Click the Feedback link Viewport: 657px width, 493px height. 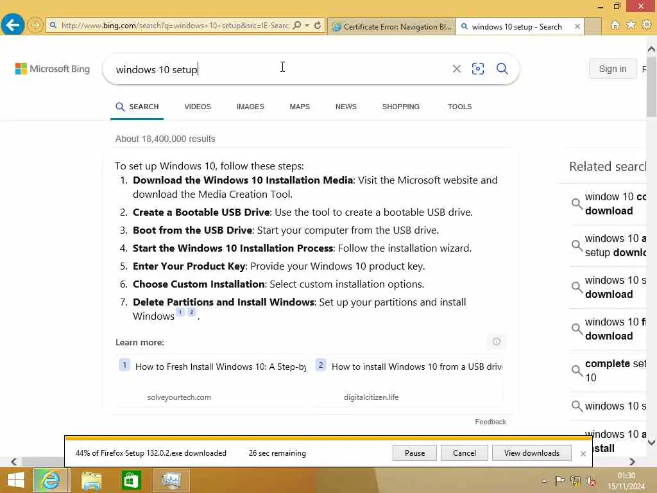tap(491, 422)
